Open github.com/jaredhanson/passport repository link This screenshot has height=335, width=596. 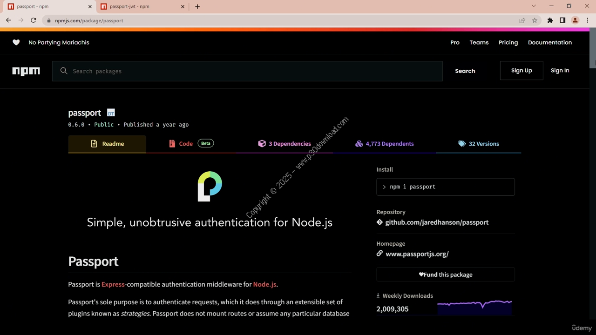(x=437, y=222)
